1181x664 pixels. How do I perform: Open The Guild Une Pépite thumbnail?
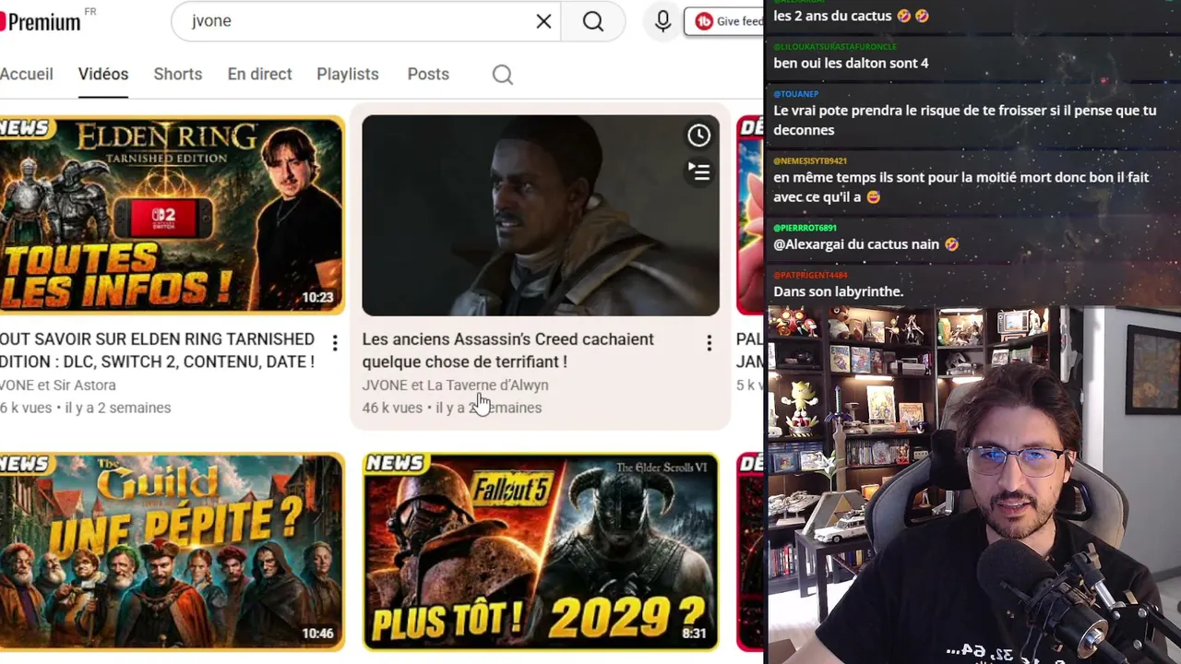coord(172,551)
